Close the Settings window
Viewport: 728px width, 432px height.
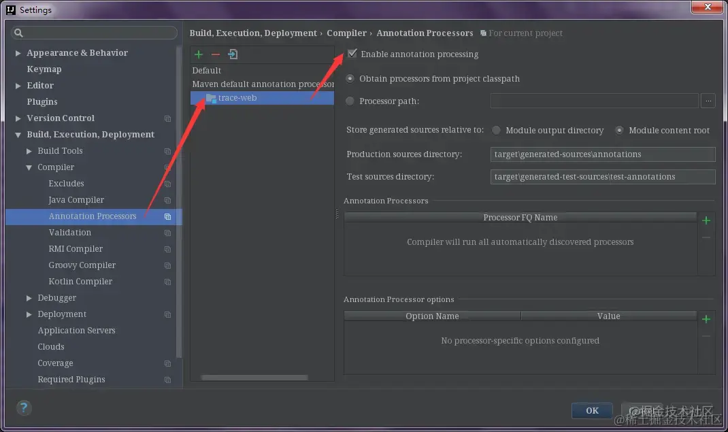coord(707,7)
